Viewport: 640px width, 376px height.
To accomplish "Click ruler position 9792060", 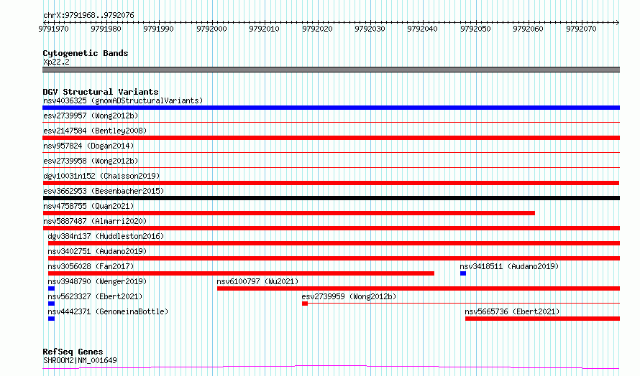I will pos(528,29).
